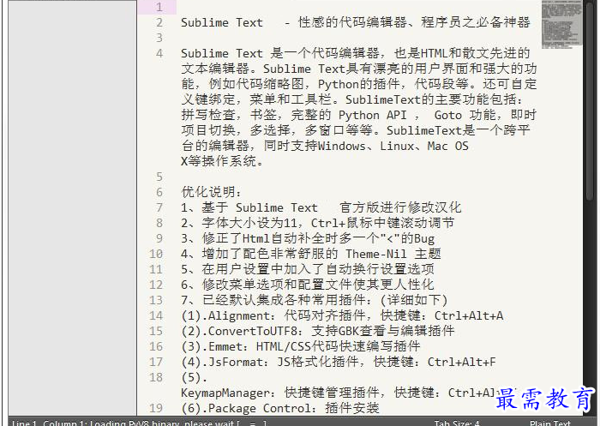Open the Tab Size: 4 status setting

(x=457, y=423)
